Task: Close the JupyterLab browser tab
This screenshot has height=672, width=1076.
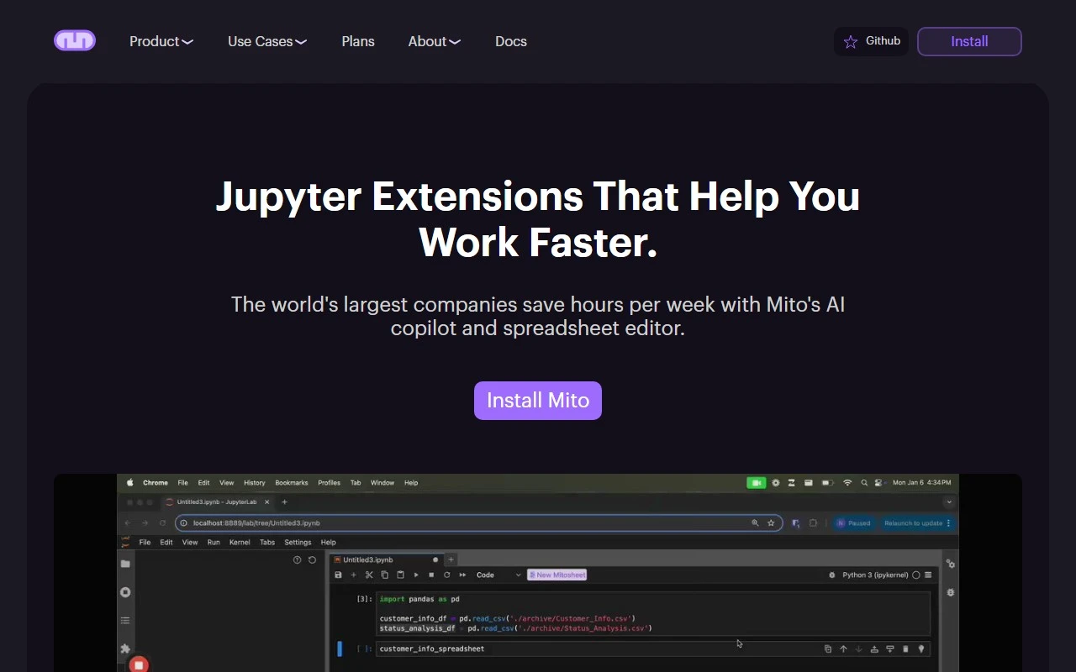Action: click(267, 501)
